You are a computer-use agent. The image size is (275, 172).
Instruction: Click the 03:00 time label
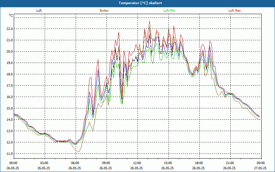click(45, 163)
